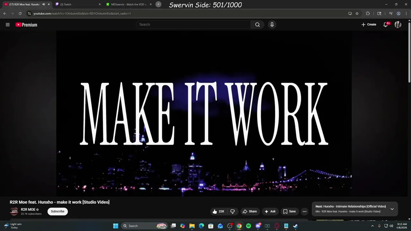Open File Explorer from taskbar

[x=192, y=226]
